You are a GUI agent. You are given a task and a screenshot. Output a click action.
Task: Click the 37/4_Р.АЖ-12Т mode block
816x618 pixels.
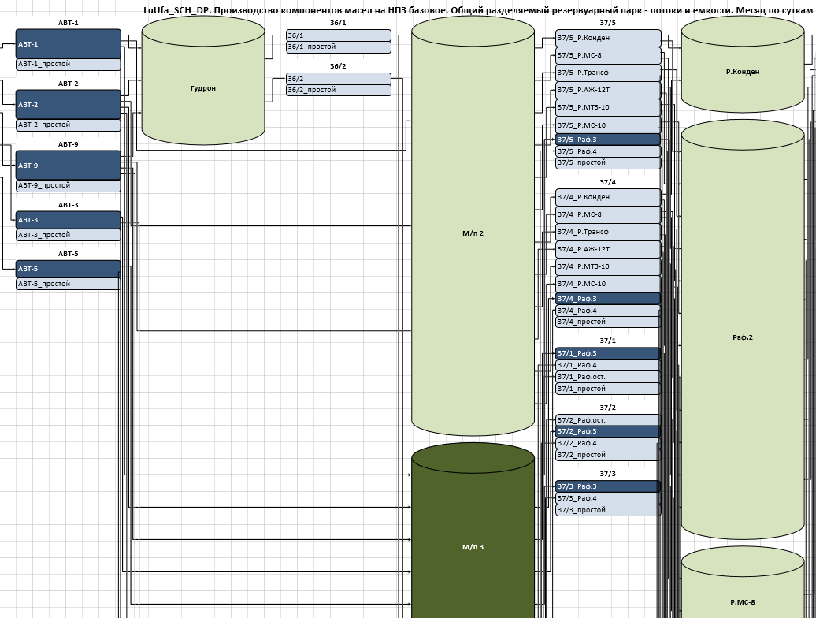(607, 249)
